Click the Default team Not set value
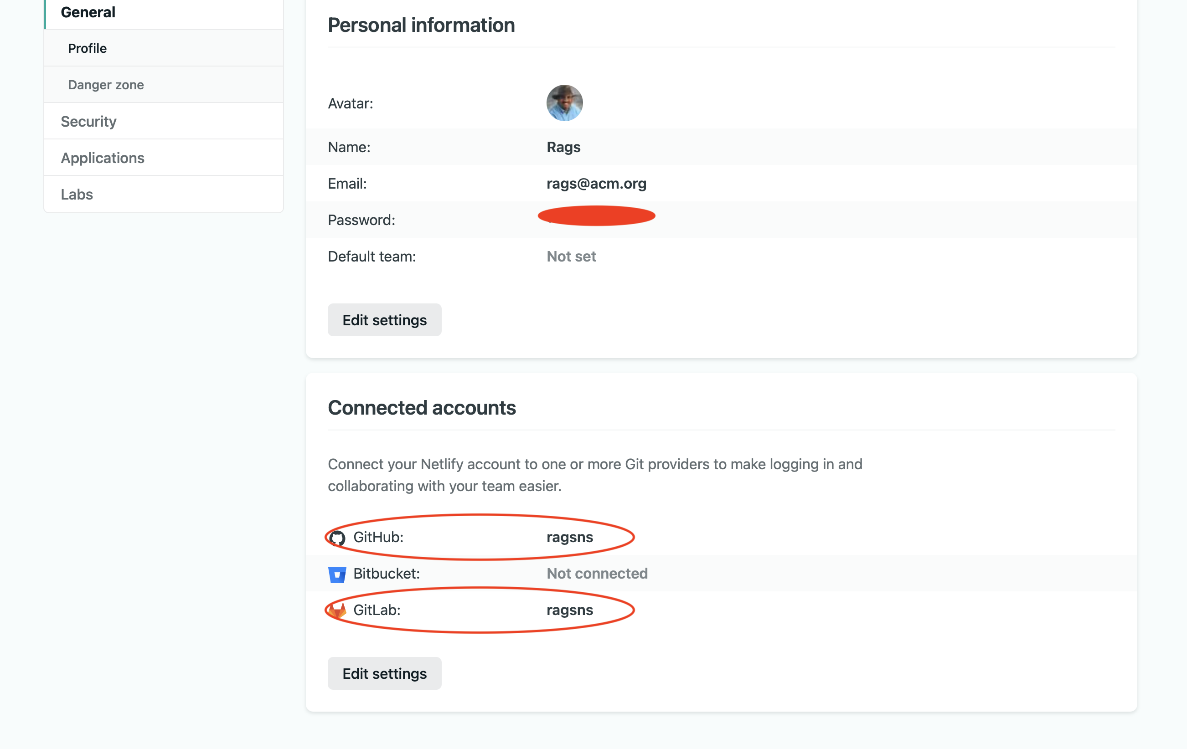 pos(571,256)
